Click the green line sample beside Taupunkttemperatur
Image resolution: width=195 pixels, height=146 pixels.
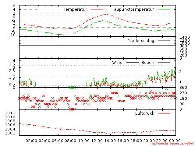coord(164,9)
